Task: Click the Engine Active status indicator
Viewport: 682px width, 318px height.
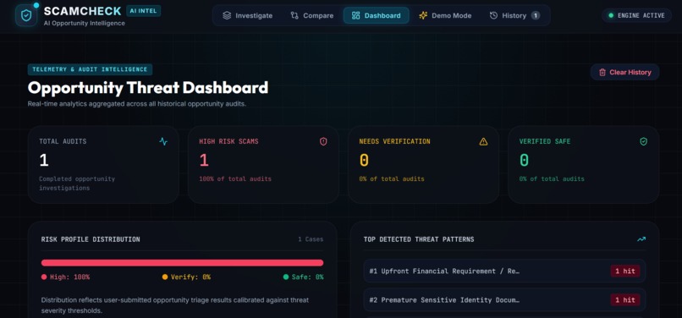Action: click(x=637, y=16)
